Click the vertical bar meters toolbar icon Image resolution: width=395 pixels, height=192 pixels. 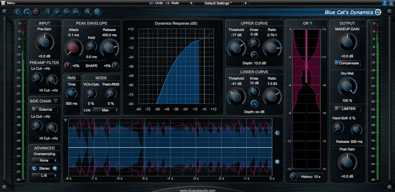click(x=48, y=12)
